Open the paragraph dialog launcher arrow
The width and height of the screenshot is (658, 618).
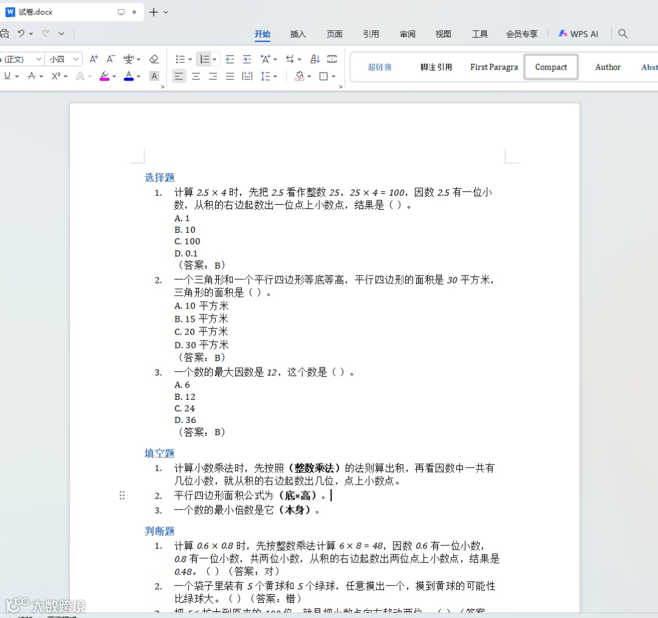pos(341,87)
